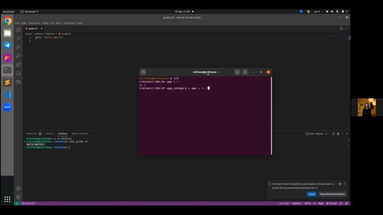Open the svitlana title dropdown in Terminal window

pyautogui.click(x=206, y=72)
